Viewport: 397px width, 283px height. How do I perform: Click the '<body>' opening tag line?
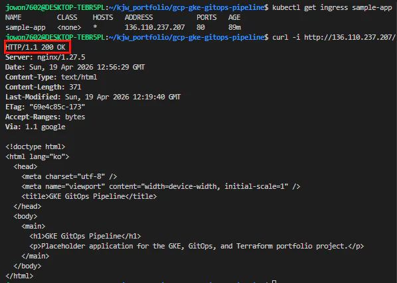pyautogui.click(x=25, y=216)
